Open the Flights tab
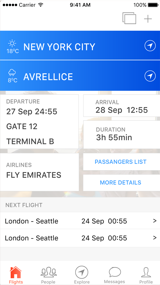Image resolution: width=160 pixels, height=285 pixels. tap(16, 275)
